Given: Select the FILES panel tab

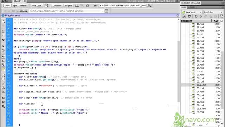Looking at the screenshot, I should tap(184, 7).
